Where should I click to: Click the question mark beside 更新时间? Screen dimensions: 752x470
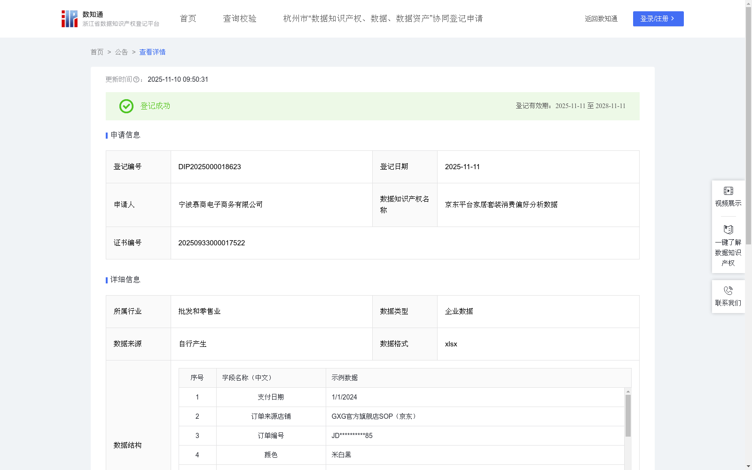point(136,79)
